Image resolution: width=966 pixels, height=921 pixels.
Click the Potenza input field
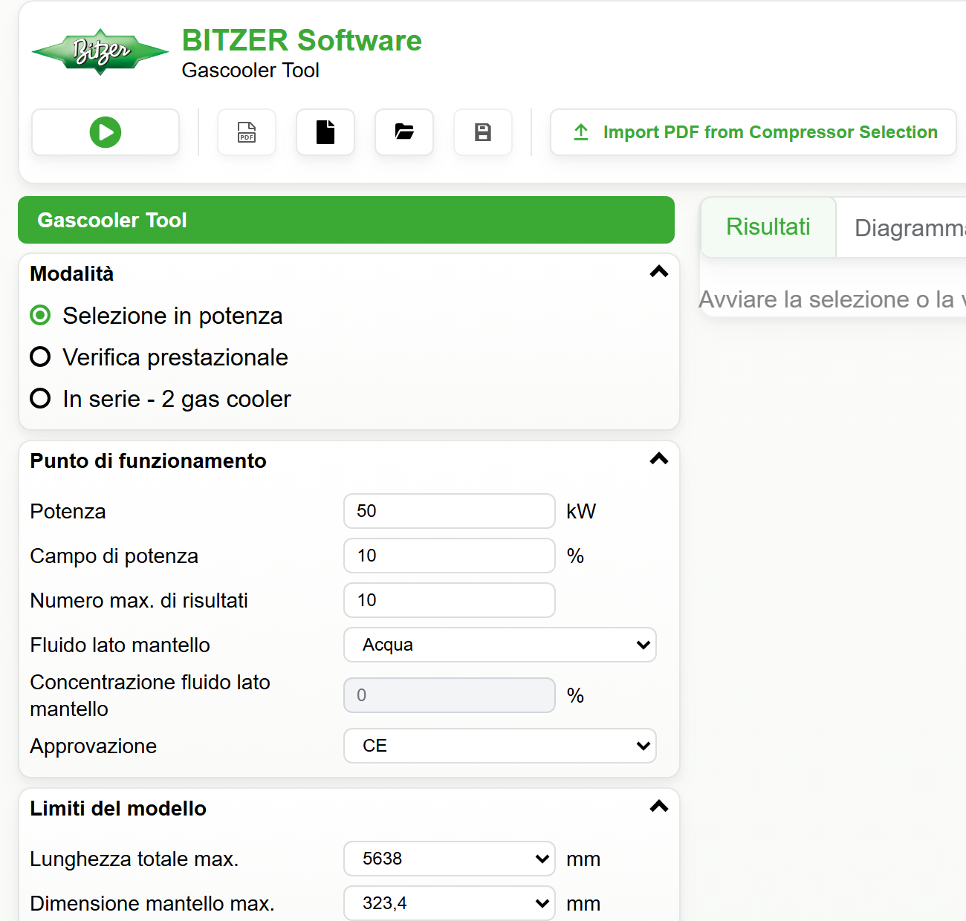450,511
